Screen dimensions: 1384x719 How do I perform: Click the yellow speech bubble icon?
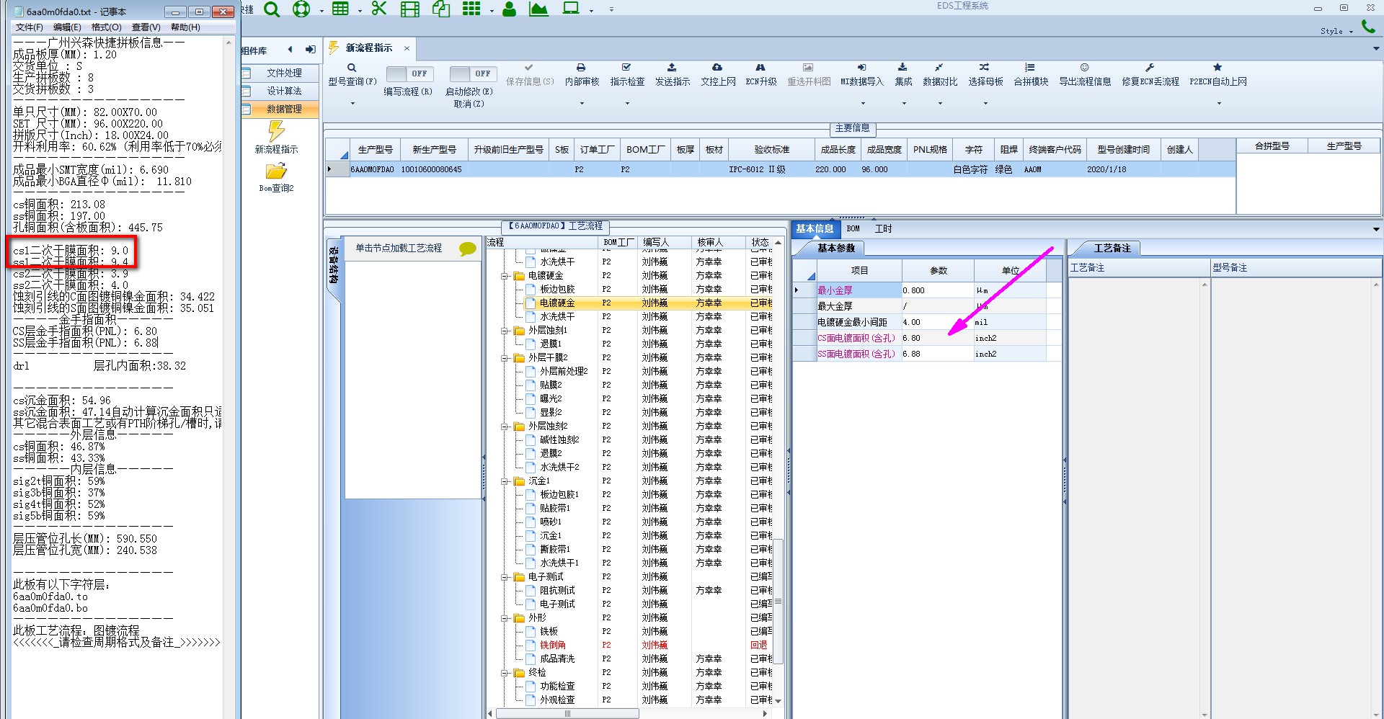pyautogui.click(x=468, y=249)
